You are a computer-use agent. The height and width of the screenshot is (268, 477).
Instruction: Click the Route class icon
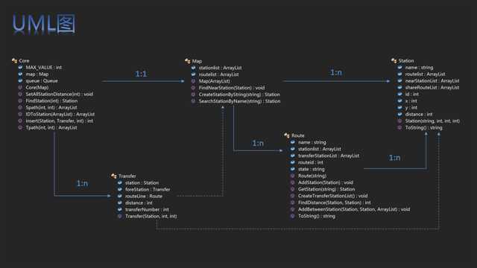(x=286, y=135)
